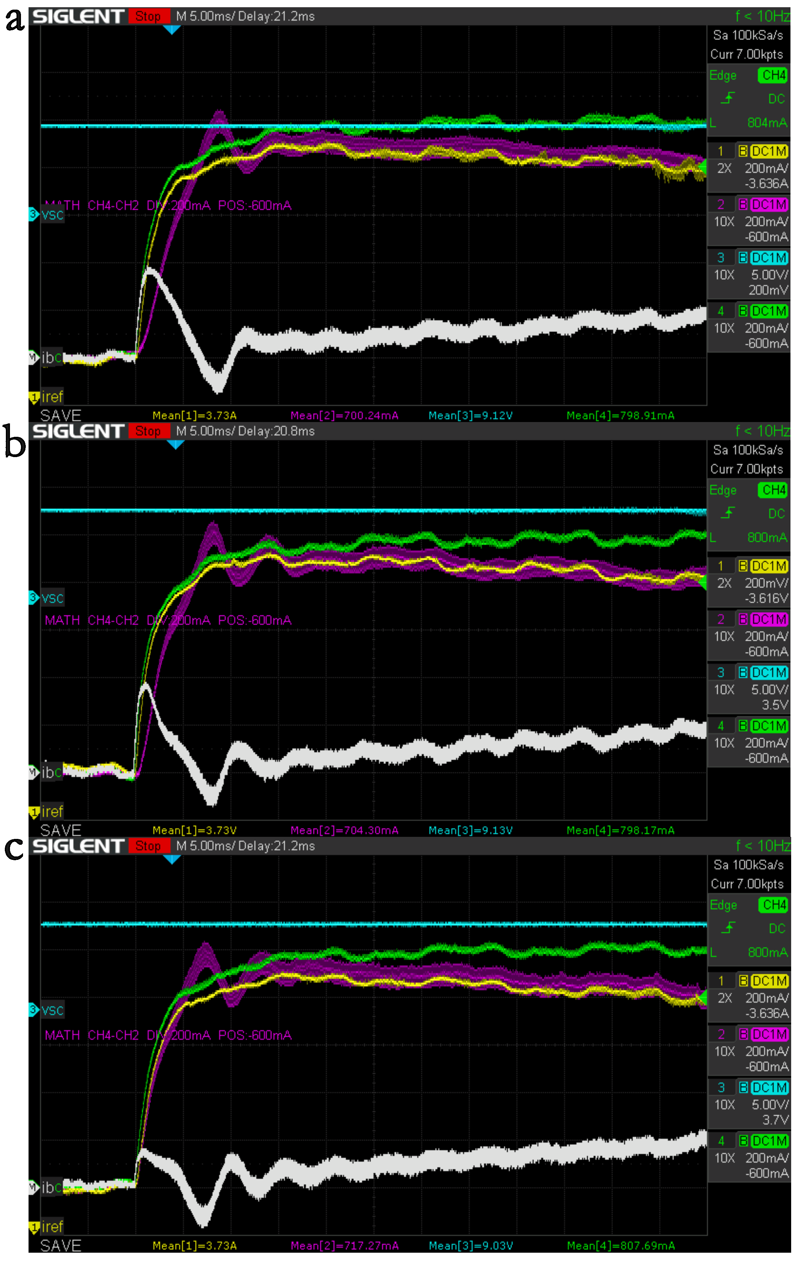Click the Mean[3]=9.12V measurement
The height and width of the screenshot is (1263, 797).
(471, 416)
